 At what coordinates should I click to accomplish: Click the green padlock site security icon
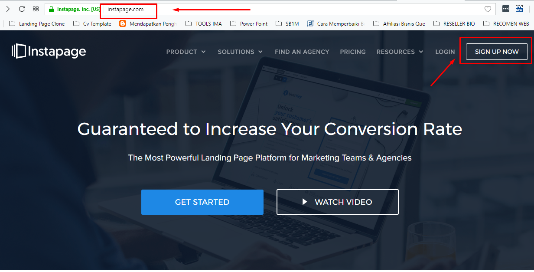[x=51, y=9]
